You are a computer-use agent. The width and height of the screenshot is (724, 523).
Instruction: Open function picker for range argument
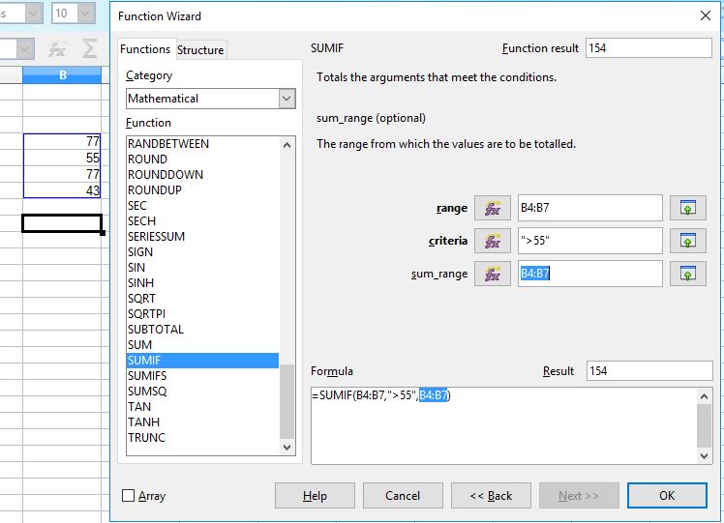(493, 208)
